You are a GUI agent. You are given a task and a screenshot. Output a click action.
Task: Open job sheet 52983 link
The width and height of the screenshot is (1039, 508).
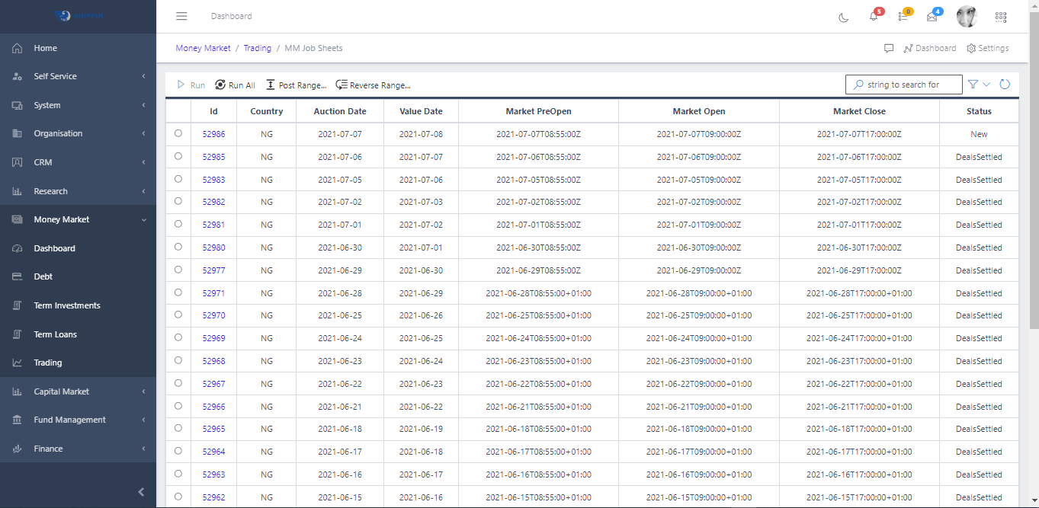pyautogui.click(x=213, y=179)
